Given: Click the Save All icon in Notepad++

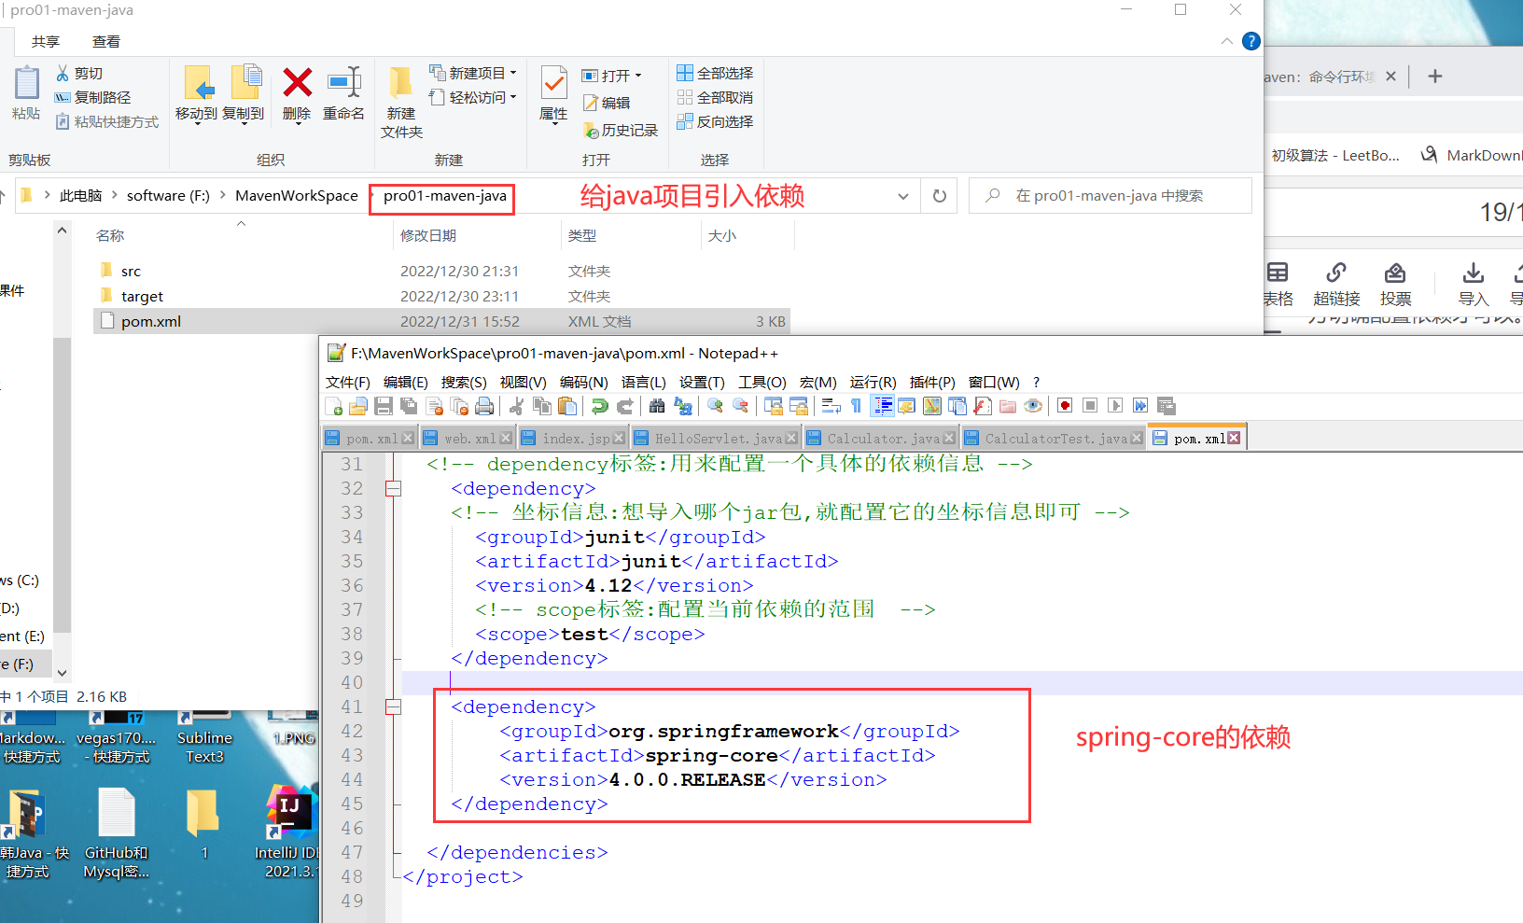Looking at the screenshot, I should (409, 406).
